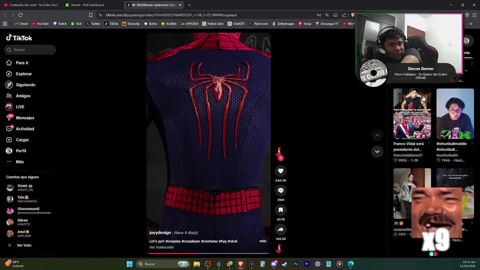Close the Ultimate Spiderman Cosplay tab
The width and height of the screenshot is (480, 270).
[180, 5]
